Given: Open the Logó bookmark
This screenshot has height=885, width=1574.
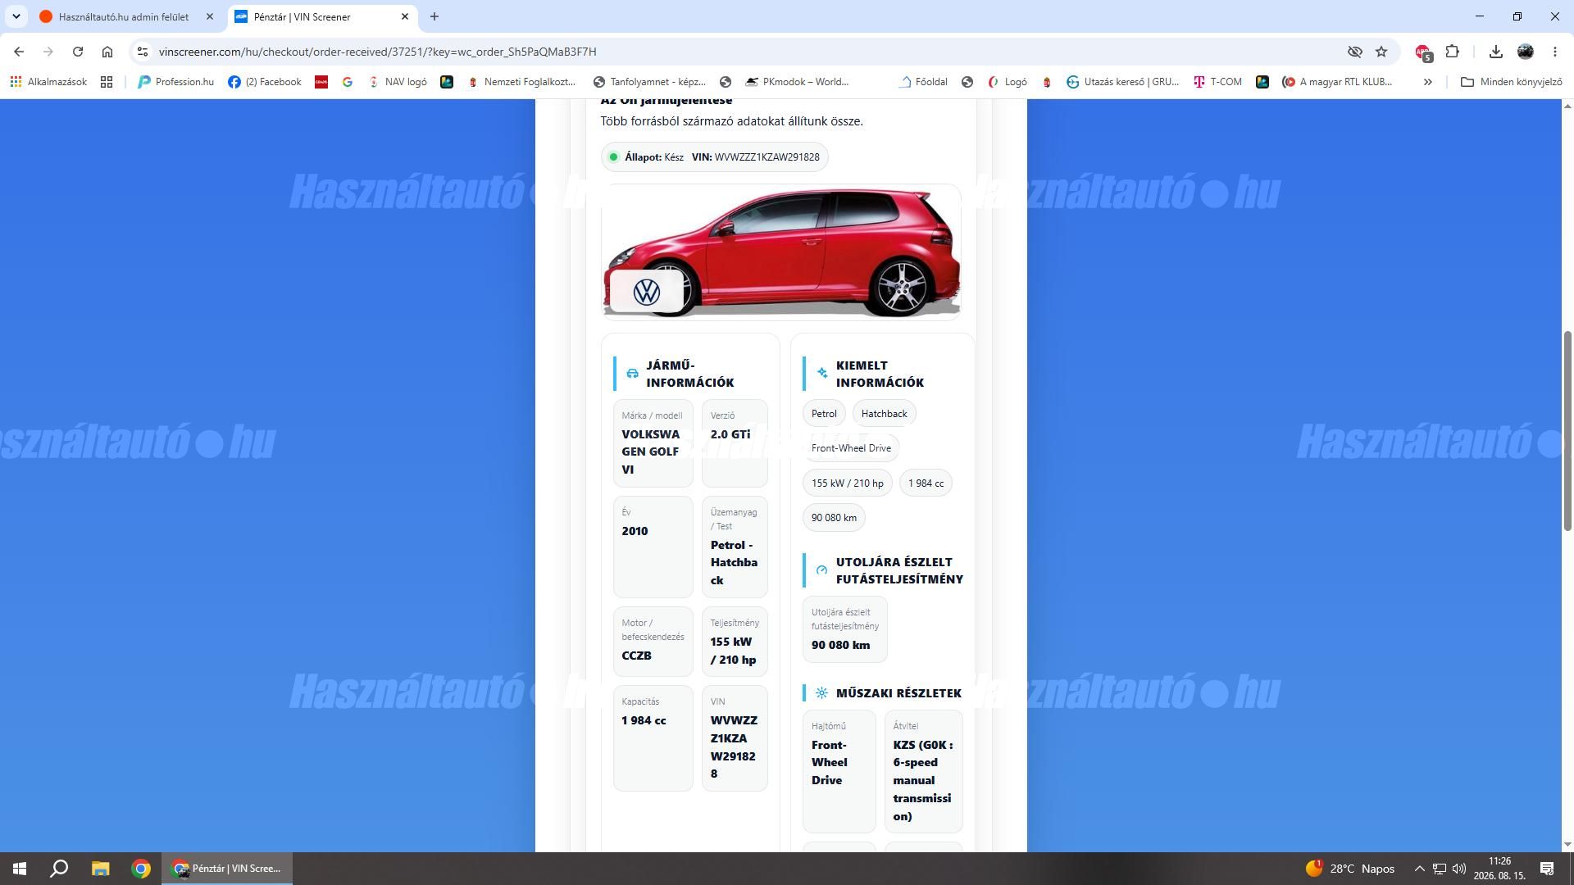Looking at the screenshot, I should [x=1008, y=82].
